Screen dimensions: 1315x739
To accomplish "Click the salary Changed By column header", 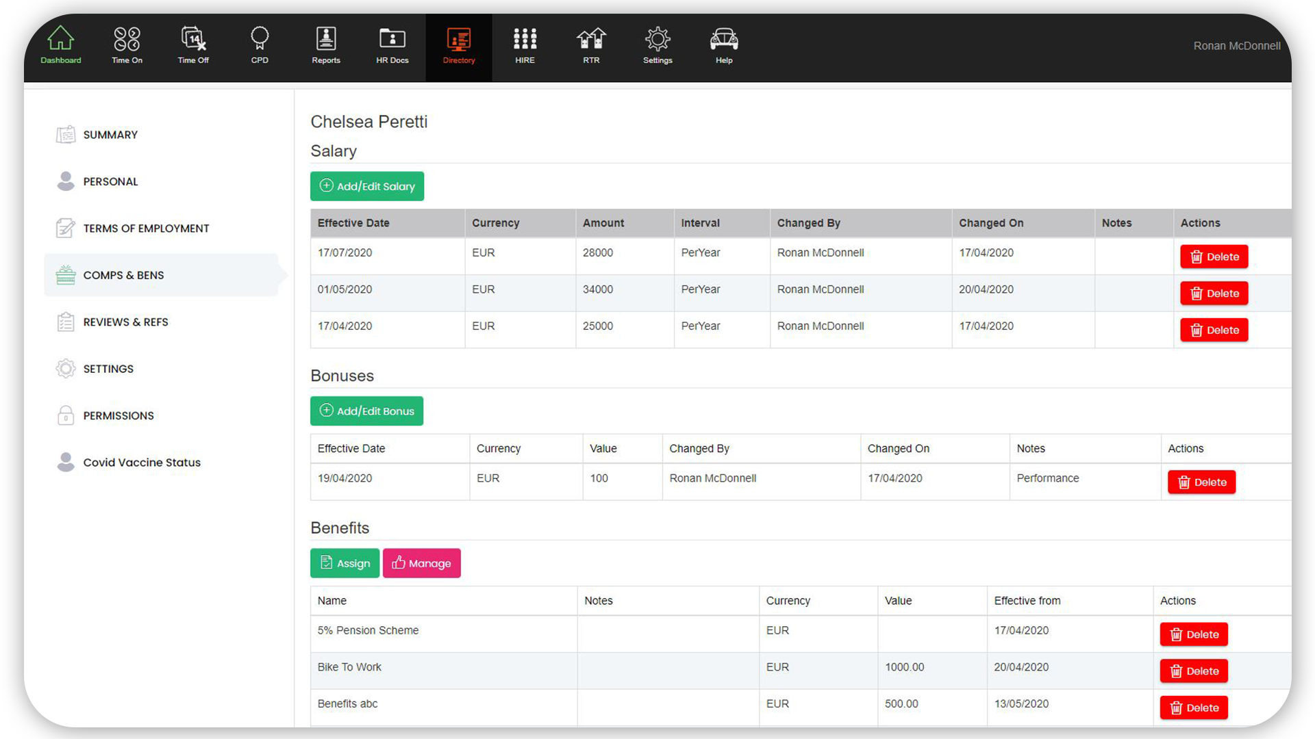I will click(808, 223).
